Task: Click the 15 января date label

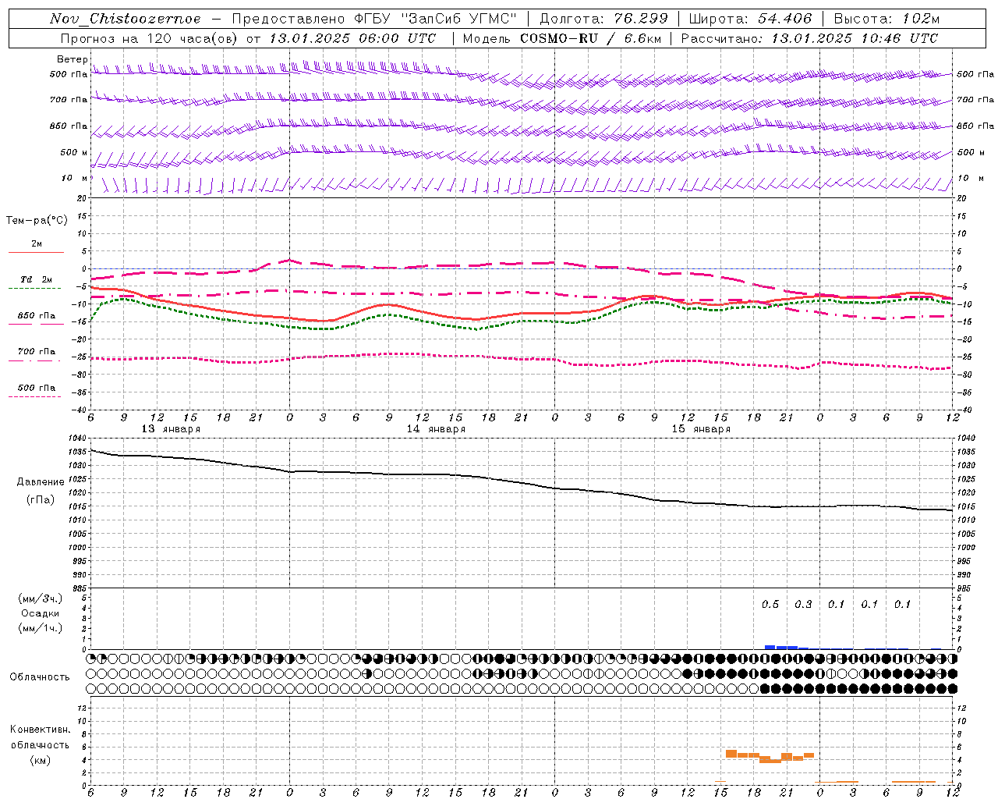Action: [701, 429]
